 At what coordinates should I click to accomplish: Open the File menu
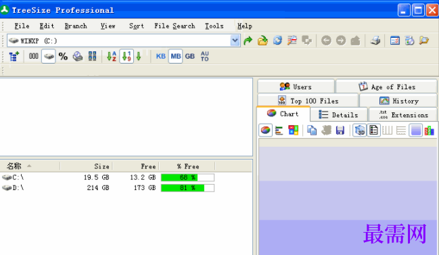[x=22, y=26]
